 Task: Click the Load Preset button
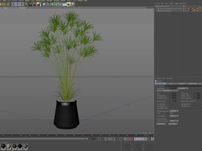click(161, 124)
